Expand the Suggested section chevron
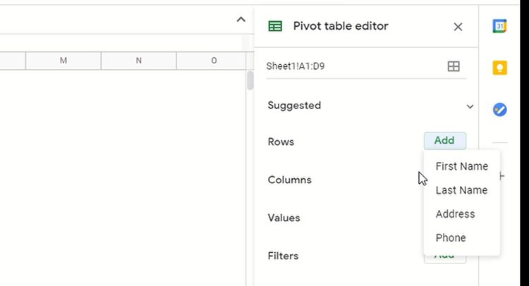529x286 pixels. point(470,106)
